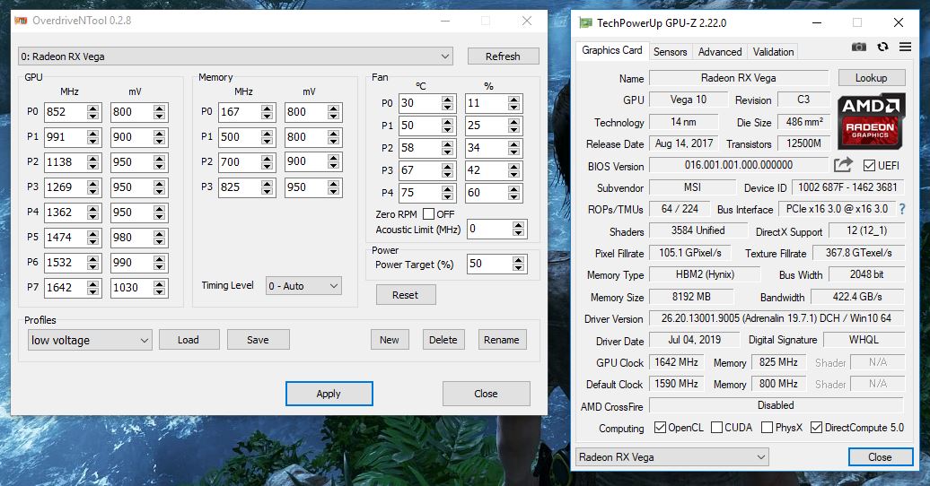Toggle PhysX checkbox
Screen dimensions: 930x486
point(767,428)
